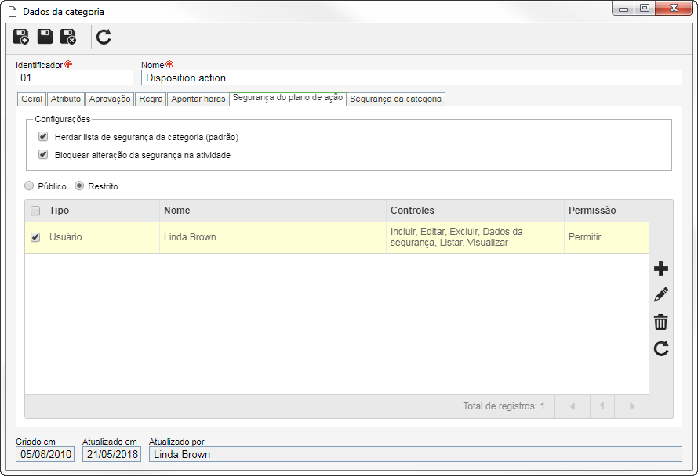Click the Refresh icon in top toolbar
This screenshot has height=476, width=698.
coord(104,37)
